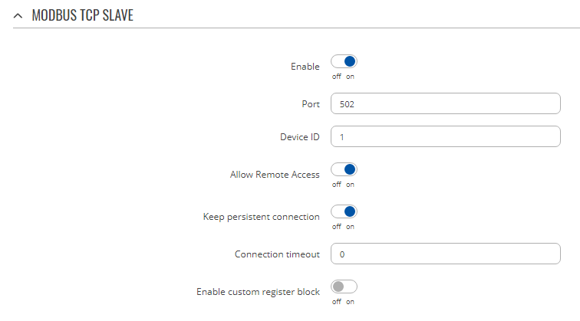Click 'off' text under Keep persistent connection toggle
Viewport: 580px width, 321px height.
coord(336,227)
